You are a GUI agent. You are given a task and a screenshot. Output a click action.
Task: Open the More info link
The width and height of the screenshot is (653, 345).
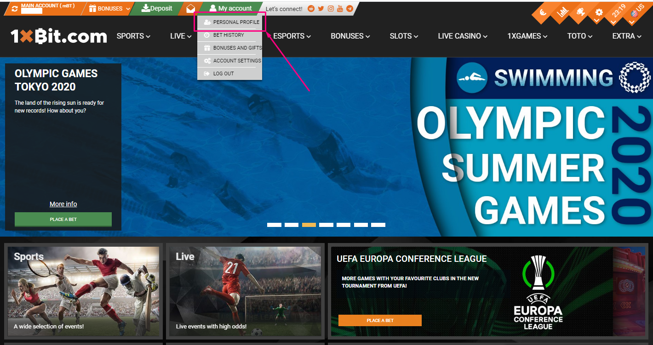pos(63,204)
